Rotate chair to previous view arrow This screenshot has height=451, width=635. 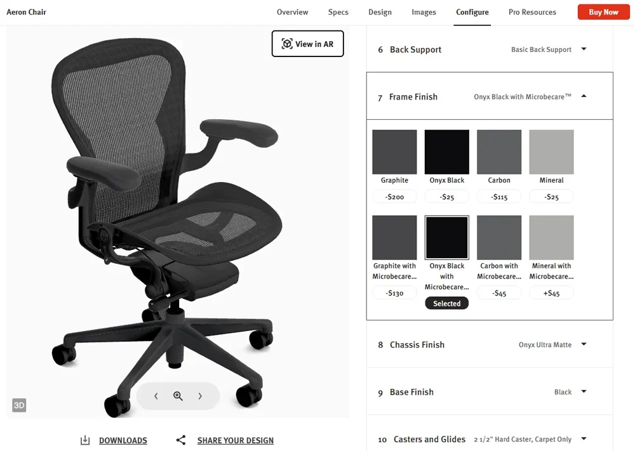(x=156, y=396)
